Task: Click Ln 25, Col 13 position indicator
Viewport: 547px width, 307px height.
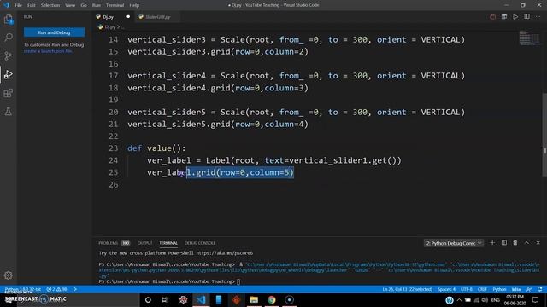Action: tap(407, 289)
